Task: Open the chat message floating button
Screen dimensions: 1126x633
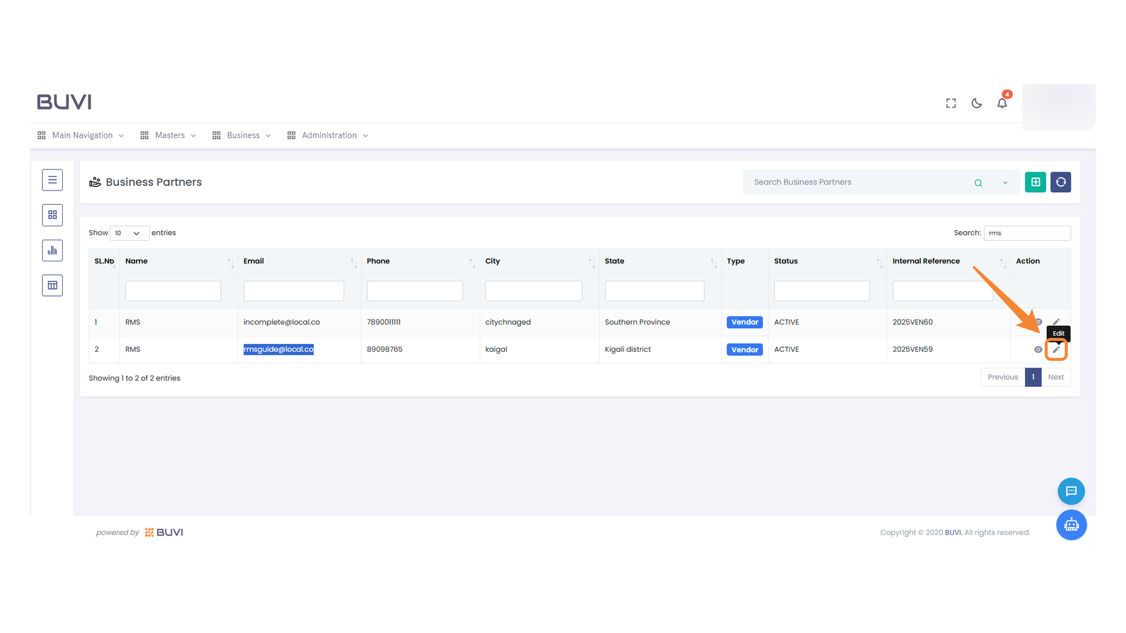Action: [x=1071, y=491]
